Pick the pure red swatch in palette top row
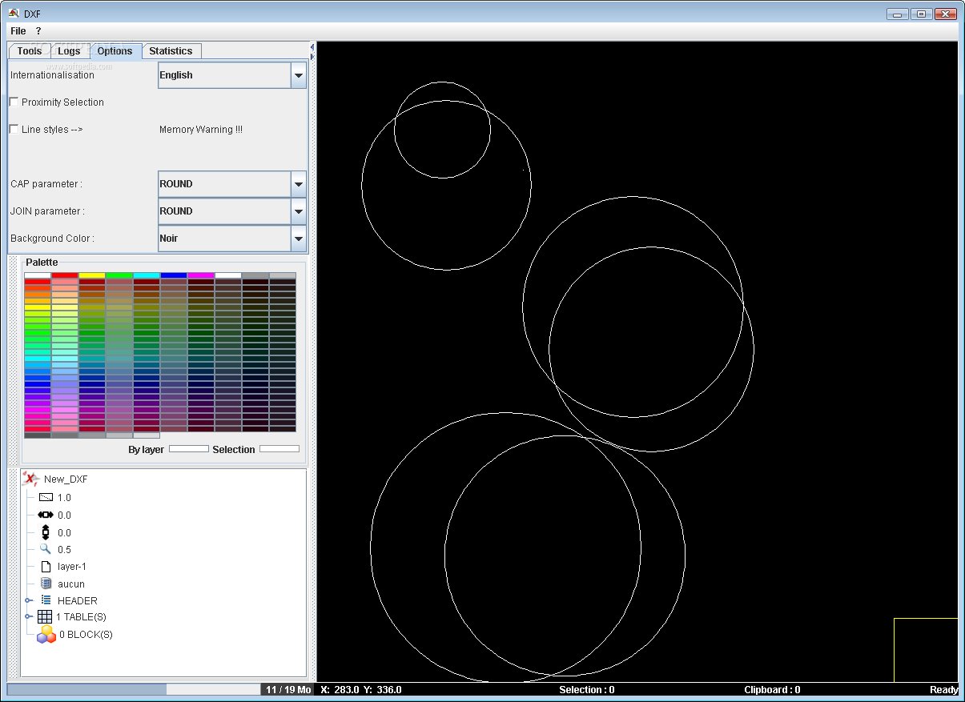 click(x=65, y=275)
